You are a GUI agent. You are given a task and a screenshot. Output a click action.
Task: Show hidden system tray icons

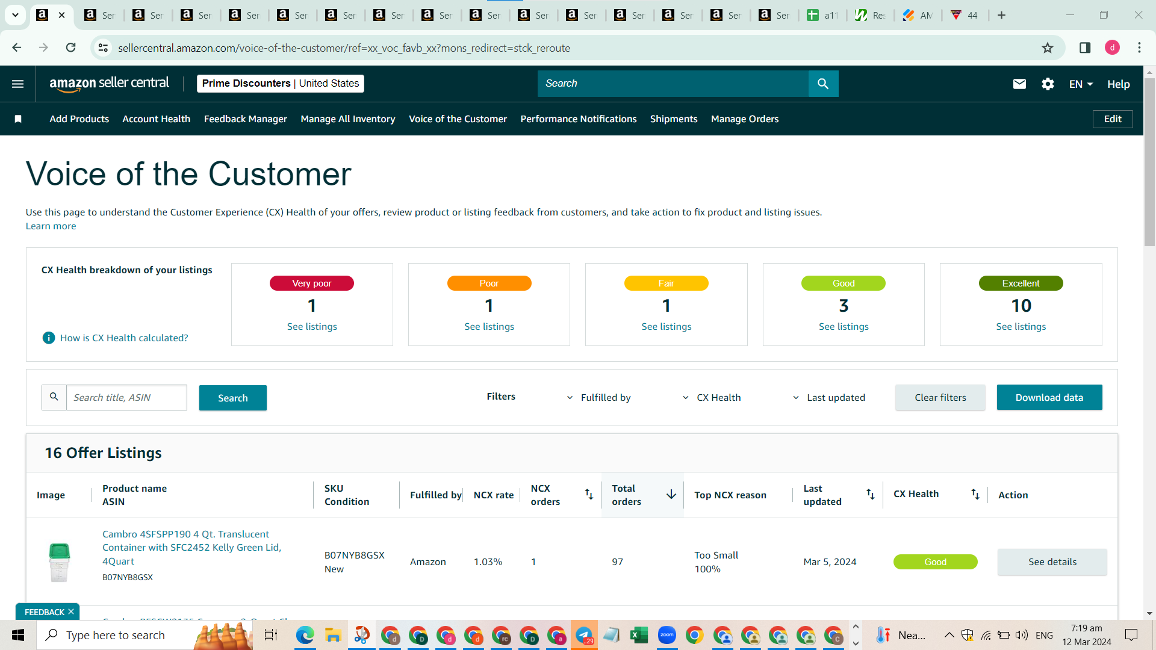[x=949, y=635]
